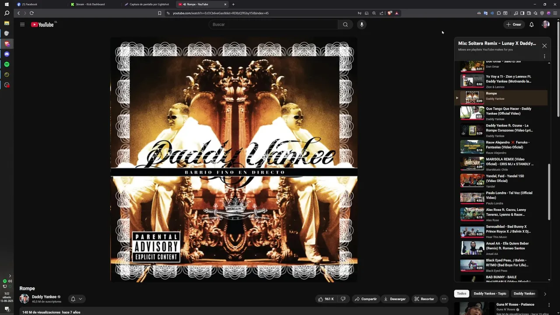
Task: Switch to Stream - Kick Dashboard tab
Action: 94,4
